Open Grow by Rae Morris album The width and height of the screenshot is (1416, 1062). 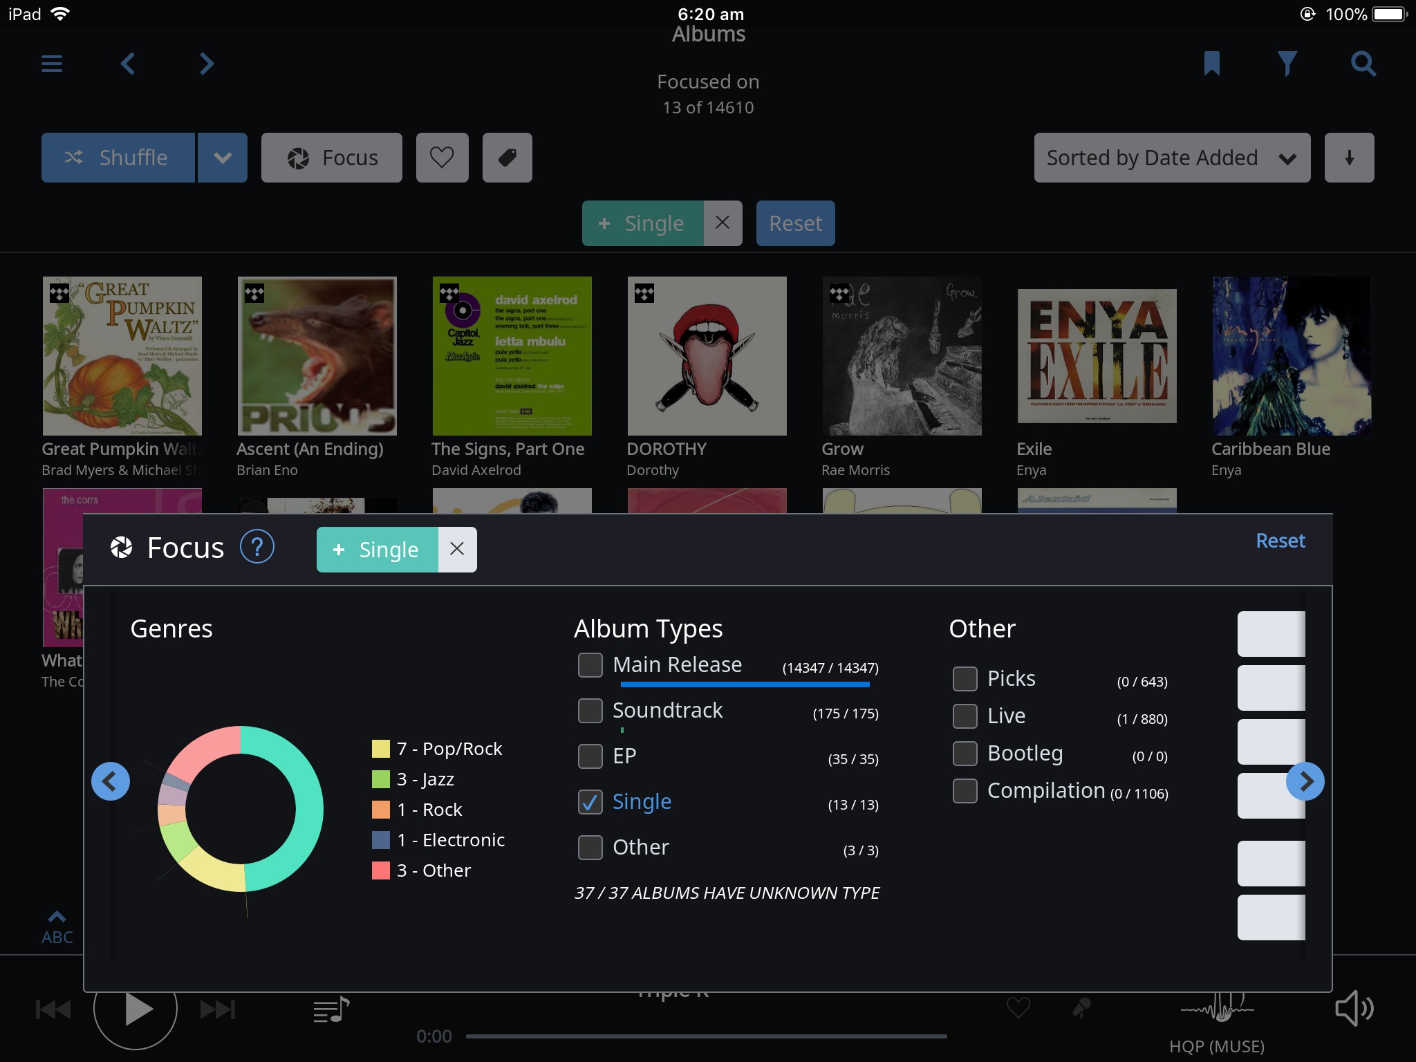pyautogui.click(x=902, y=356)
